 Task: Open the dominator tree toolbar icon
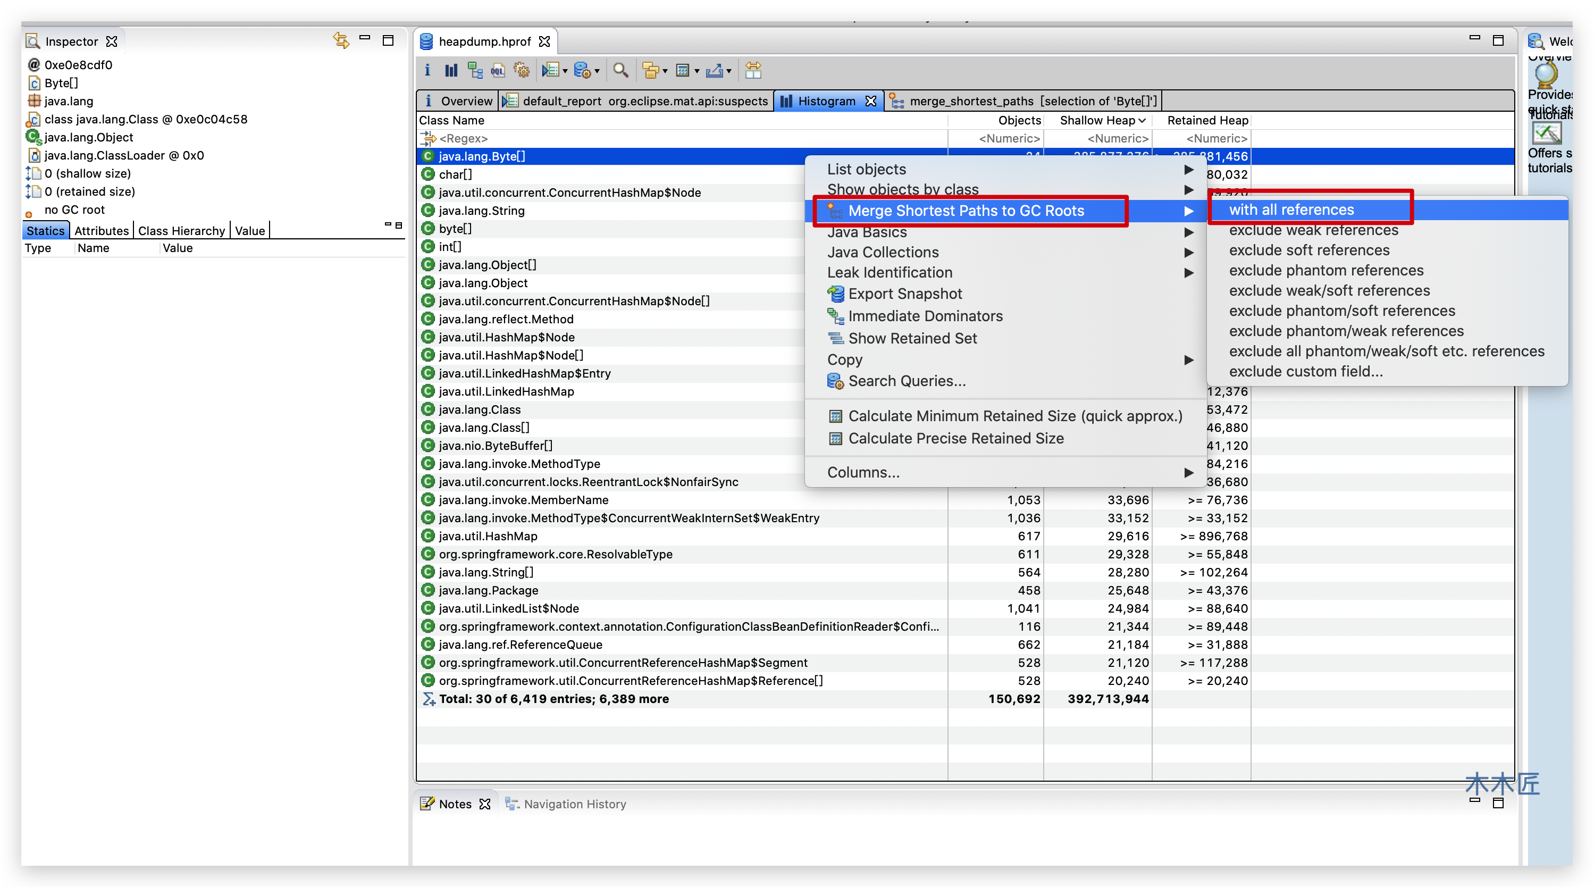[475, 71]
